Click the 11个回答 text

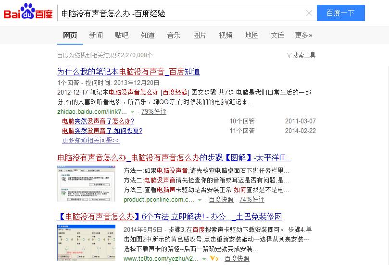242,131
